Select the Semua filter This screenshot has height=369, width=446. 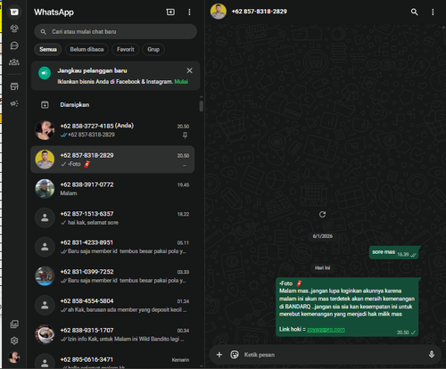point(48,49)
